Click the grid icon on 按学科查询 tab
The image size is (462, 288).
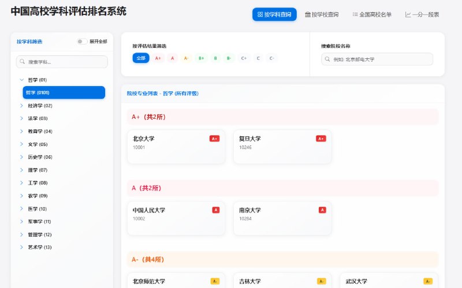coord(260,14)
